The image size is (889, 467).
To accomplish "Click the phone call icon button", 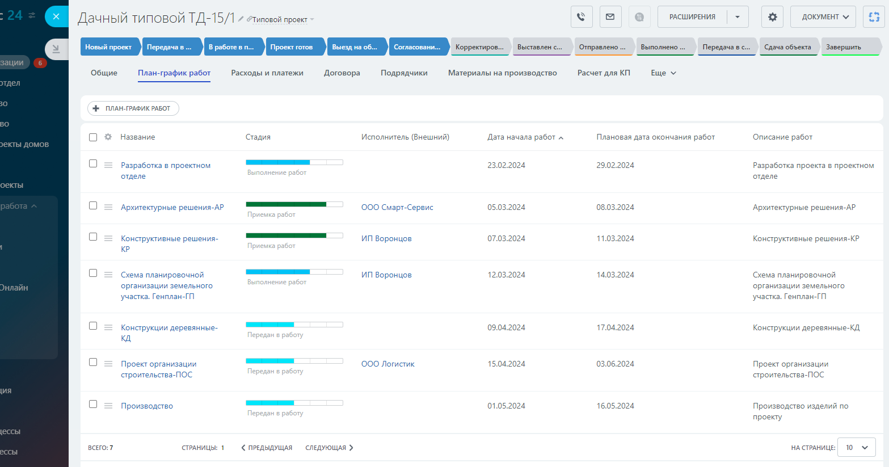I will point(582,17).
